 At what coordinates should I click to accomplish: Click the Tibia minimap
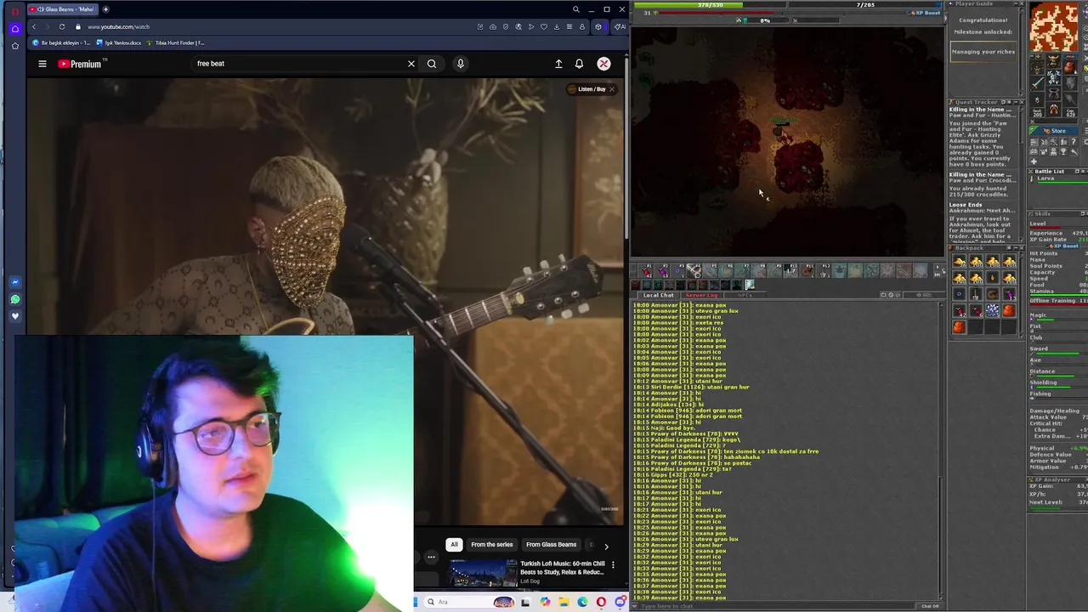click(1053, 28)
